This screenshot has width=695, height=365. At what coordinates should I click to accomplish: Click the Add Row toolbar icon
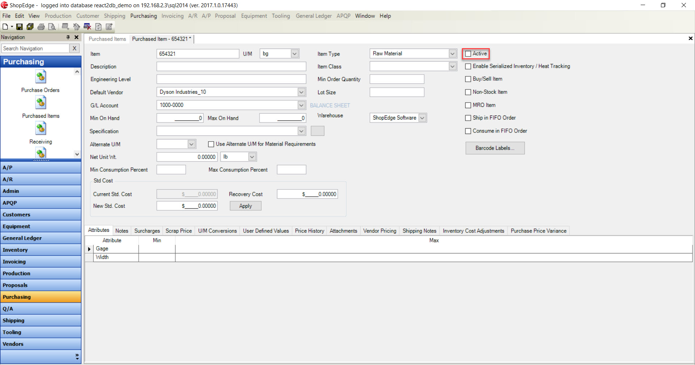[x=66, y=26]
